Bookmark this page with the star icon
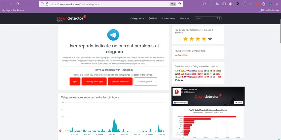Screen dimensions: 281x140 click(x=180, y=4)
